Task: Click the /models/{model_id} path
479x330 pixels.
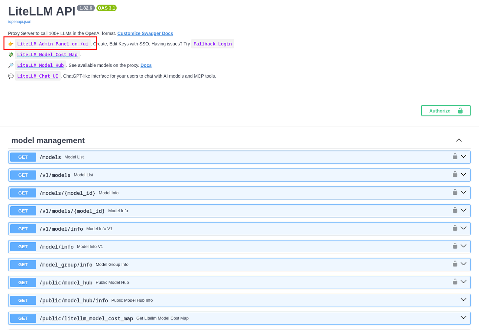Action: pos(67,193)
